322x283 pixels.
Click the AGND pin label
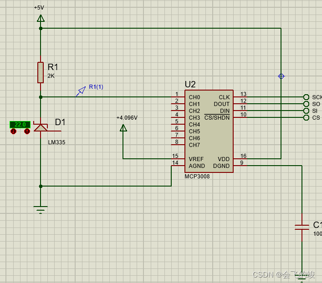[x=197, y=166]
